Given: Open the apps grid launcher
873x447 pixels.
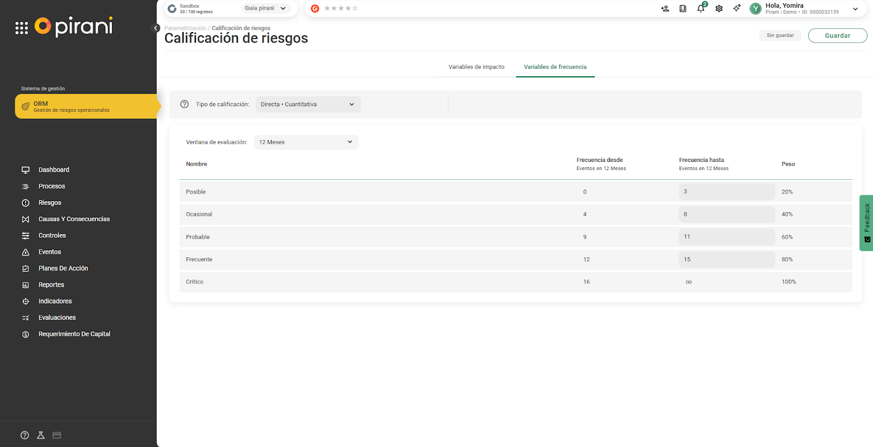Looking at the screenshot, I should point(21,28).
